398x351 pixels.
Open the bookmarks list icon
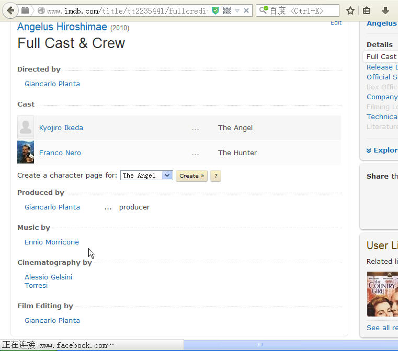[x=367, y=10]
